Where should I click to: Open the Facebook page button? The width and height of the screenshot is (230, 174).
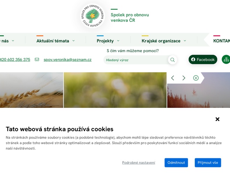(x=203, y=60)
